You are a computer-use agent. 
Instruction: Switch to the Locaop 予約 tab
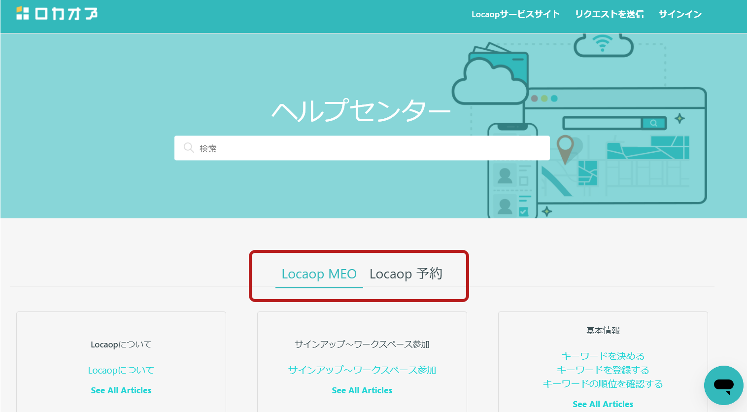[x=406, y=274]
